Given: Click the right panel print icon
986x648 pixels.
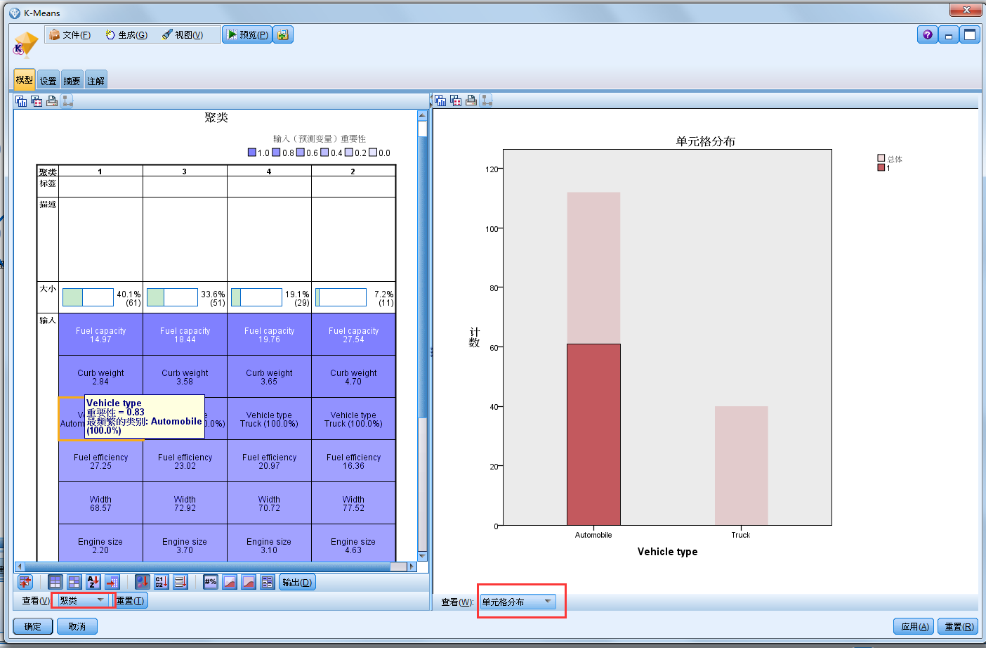Looking at the screenshot, I should (x=471, y=101).
